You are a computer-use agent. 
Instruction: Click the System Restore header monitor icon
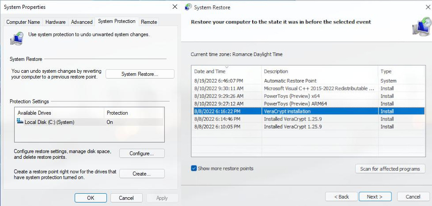point(421,26)
